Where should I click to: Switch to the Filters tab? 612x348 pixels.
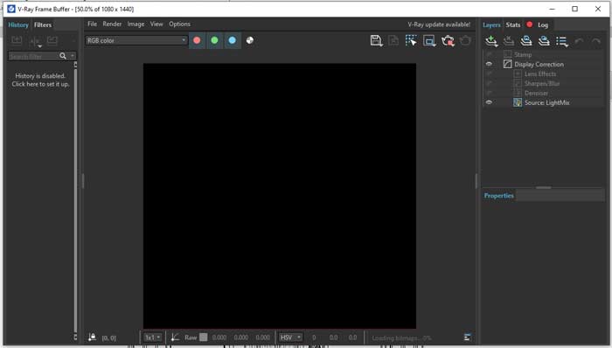click(x=43, y=24)
